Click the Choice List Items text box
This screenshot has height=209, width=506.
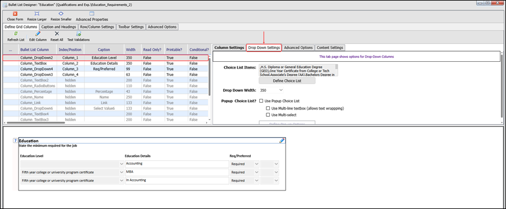coord(298,70)
